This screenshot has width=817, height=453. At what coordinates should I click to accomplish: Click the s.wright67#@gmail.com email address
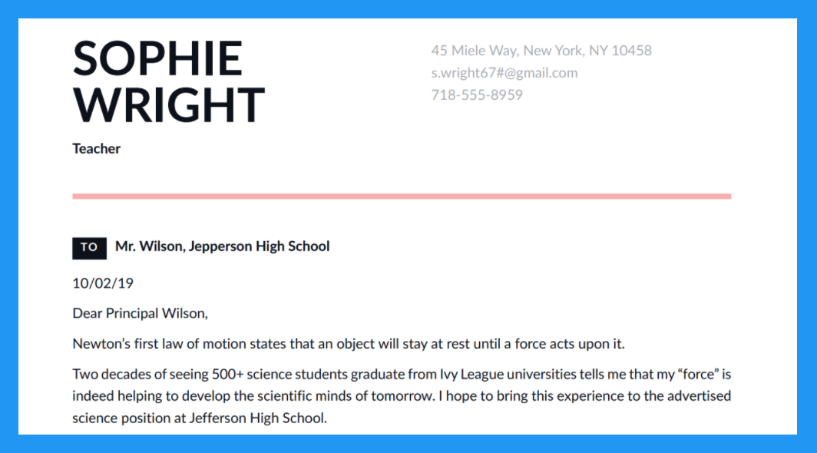(504, 73)
